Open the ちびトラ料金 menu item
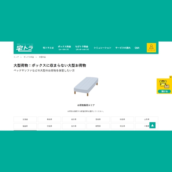 [x=82, y=48]
